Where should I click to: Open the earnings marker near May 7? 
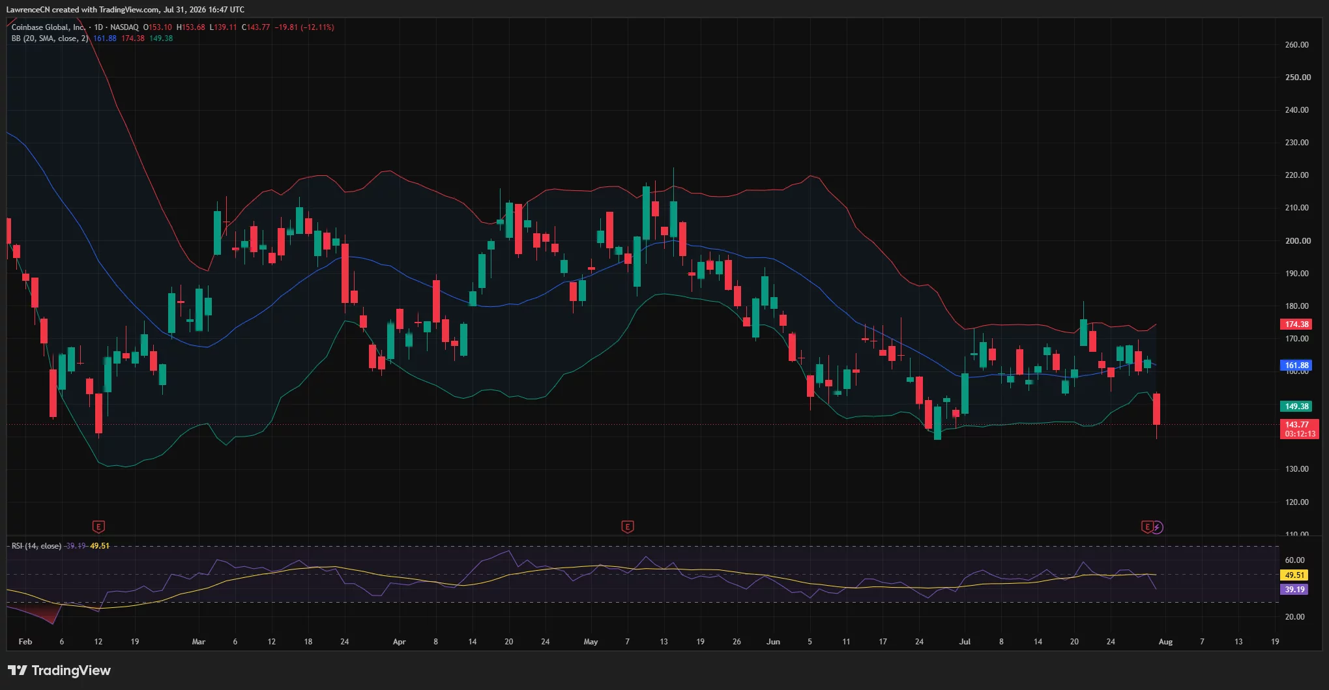pyautogui.click(x=628, y=526)
